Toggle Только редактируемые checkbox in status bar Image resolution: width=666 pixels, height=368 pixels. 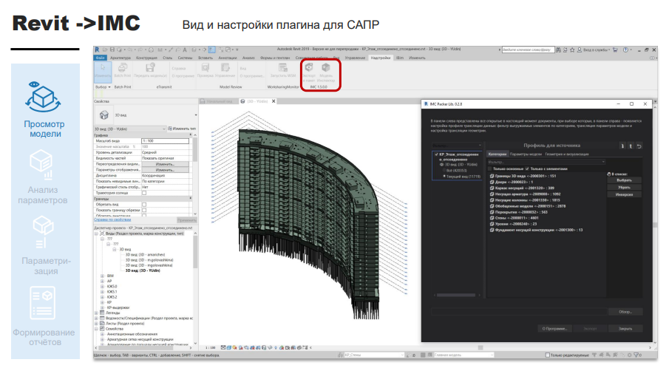(x=548, y=355)
